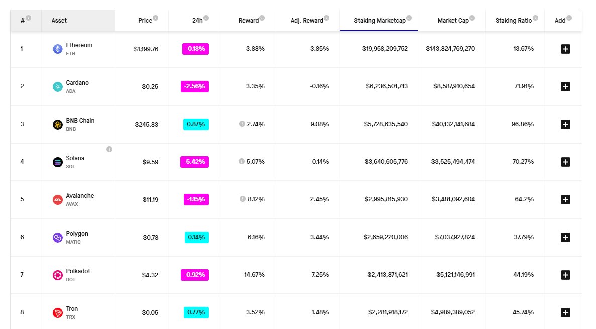Sort by Staking Marketcap column header
The image size is (596, 329).
pos(380,21)
